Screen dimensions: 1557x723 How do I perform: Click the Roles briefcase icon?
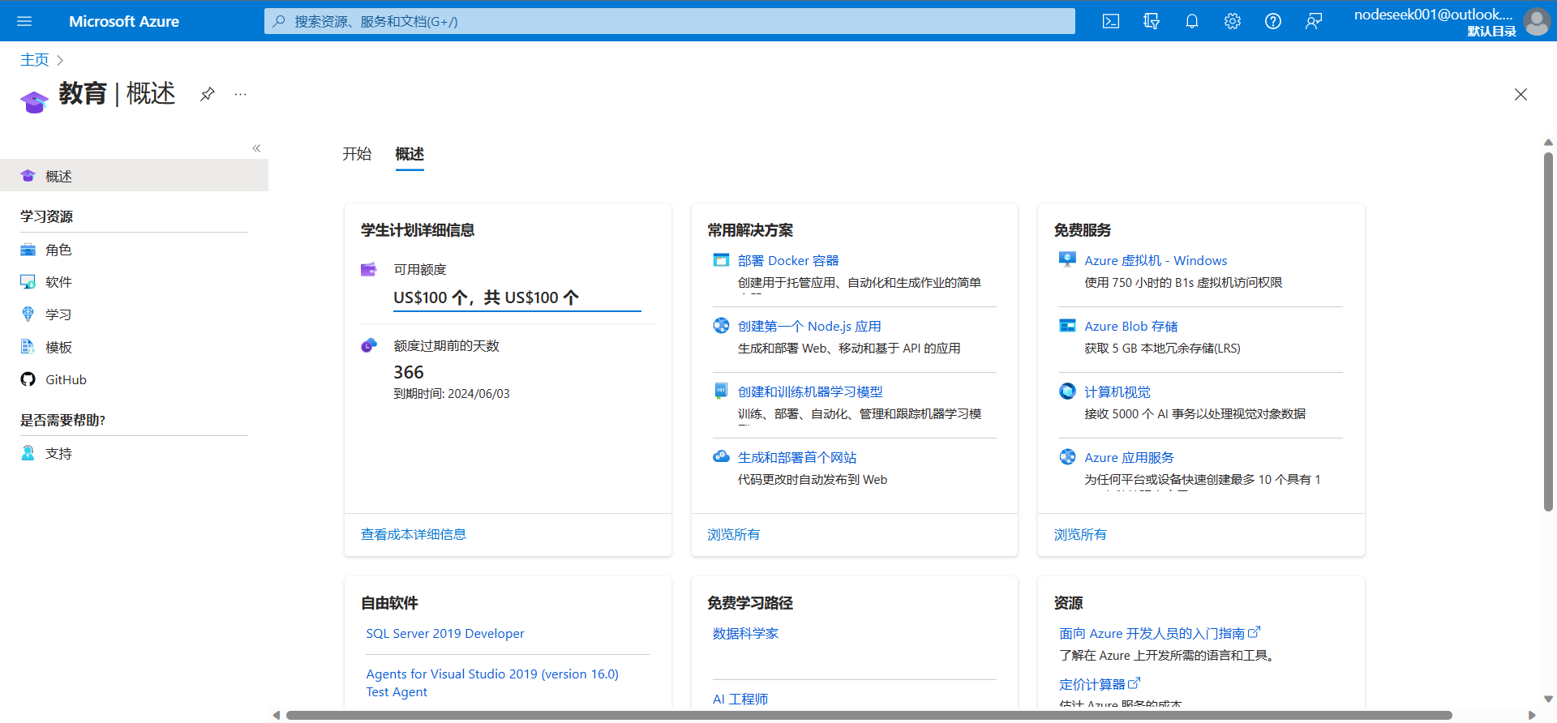pyautogui.click(x=28, y=250)
